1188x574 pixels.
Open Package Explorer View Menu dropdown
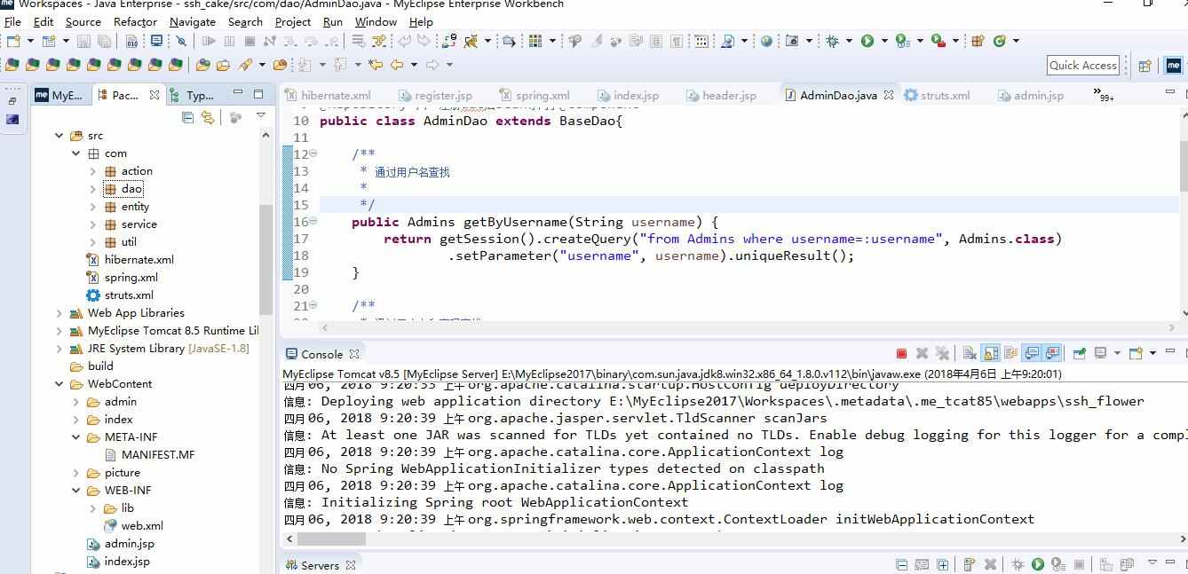(260, 116)
